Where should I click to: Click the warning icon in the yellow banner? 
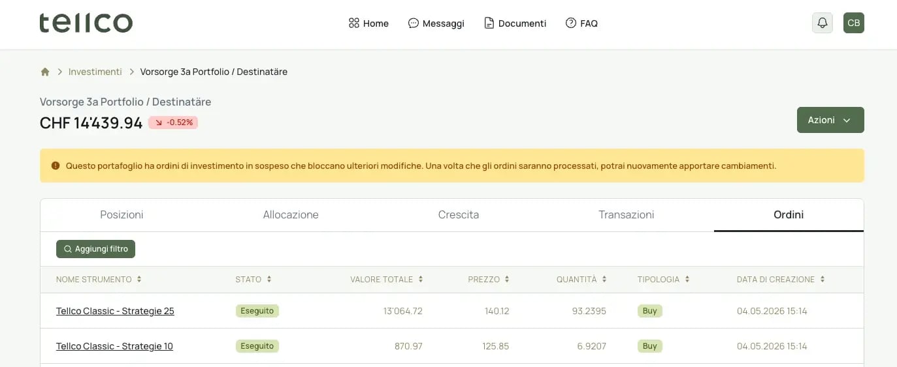(55, 166)
